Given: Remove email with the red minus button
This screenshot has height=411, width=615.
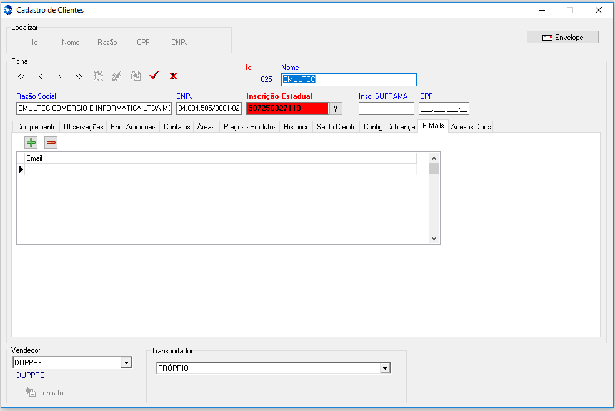Looking at the screenshot, I should coord(51,143).
